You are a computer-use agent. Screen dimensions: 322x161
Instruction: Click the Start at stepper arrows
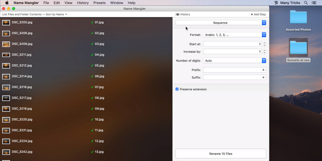(265, 44)
